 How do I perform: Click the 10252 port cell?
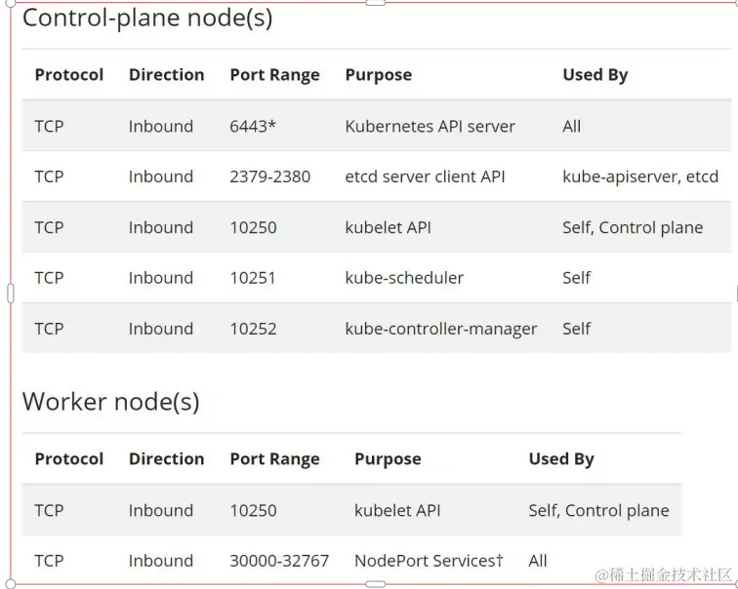click(x=253, y=329)
